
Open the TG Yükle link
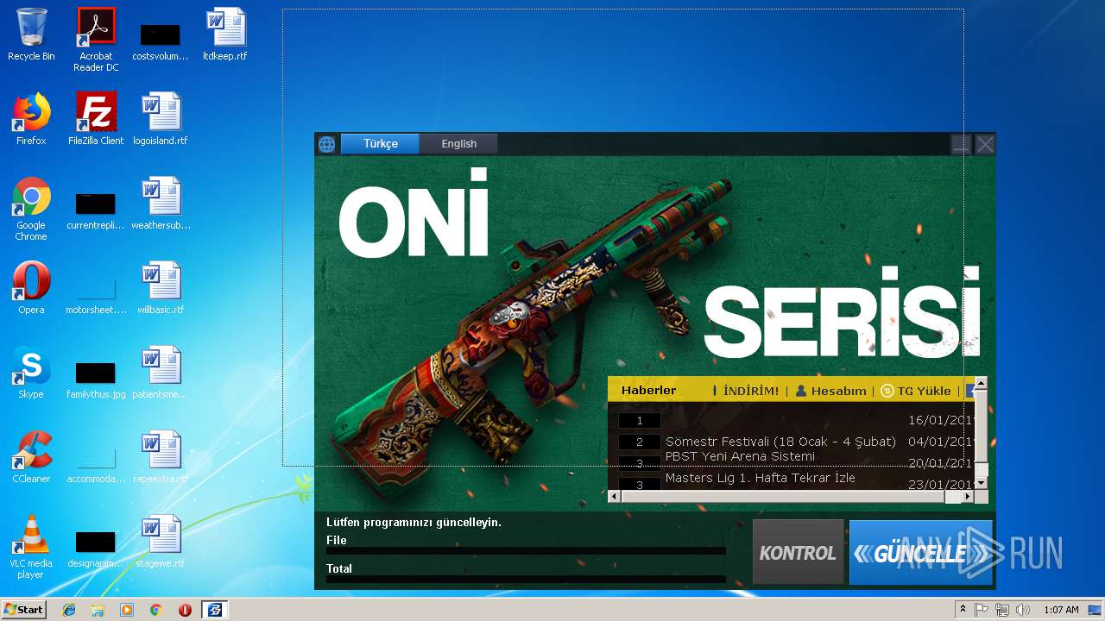click(924, 391)
